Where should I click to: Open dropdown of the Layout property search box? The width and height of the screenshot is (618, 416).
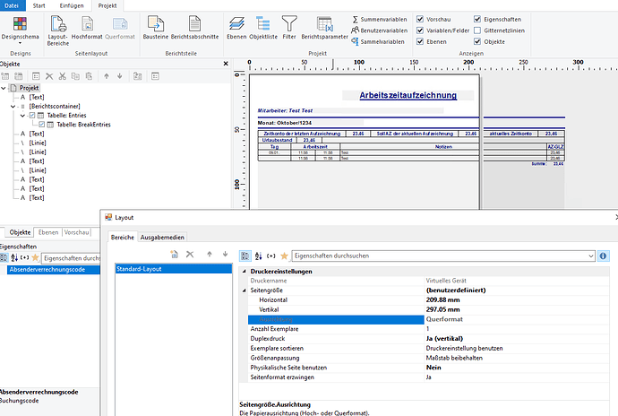[x=590, y=256]
